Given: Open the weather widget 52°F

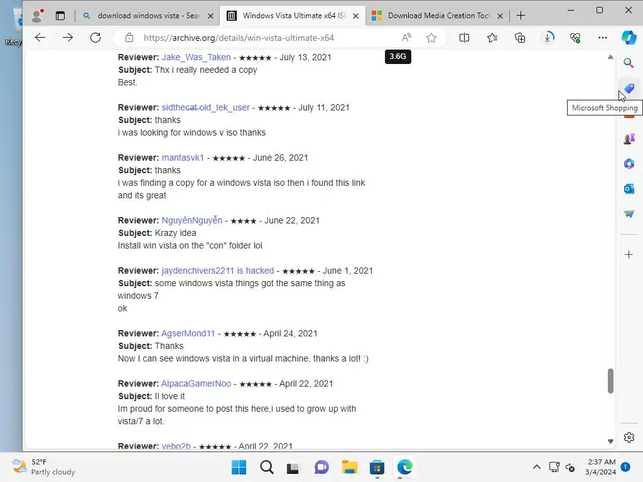Looking at the screenshot, I should (43, 467).
